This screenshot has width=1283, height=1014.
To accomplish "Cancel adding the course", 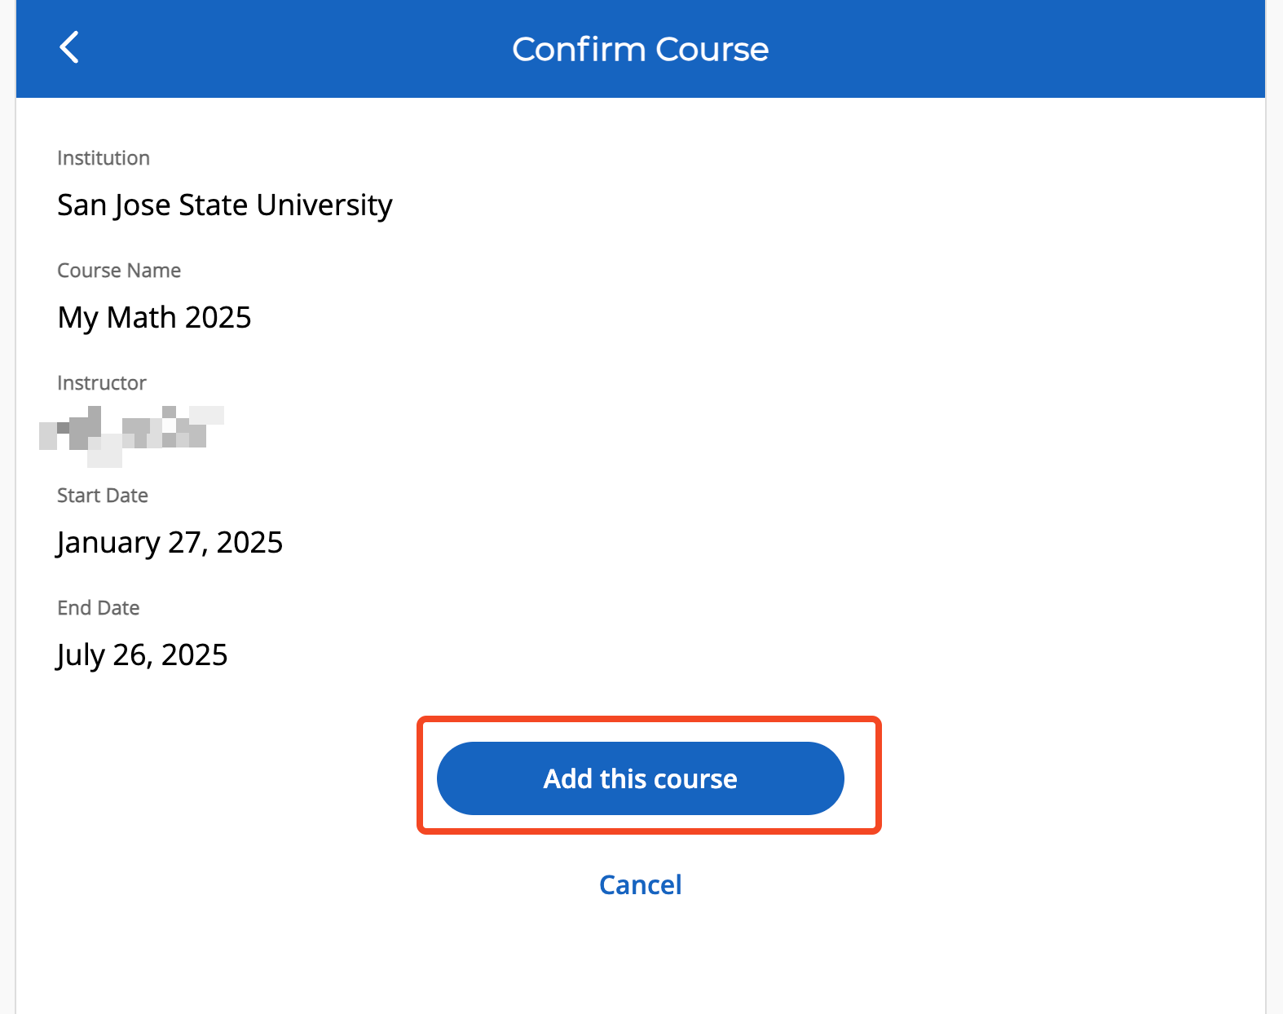I will coord(641,884).
